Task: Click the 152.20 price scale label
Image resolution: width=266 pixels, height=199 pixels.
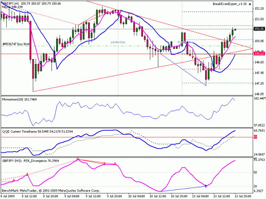Action: tap(259, 8)
